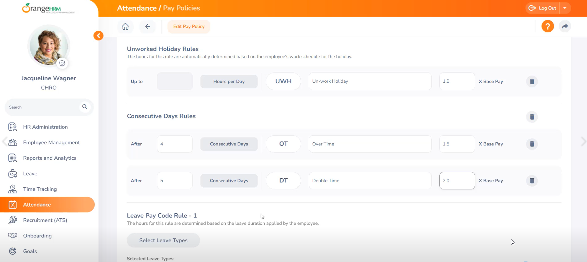587x262 pixels.
Task: Open the Leave module in sidebar
Action: pyautogui.click(x=30, y=174)
